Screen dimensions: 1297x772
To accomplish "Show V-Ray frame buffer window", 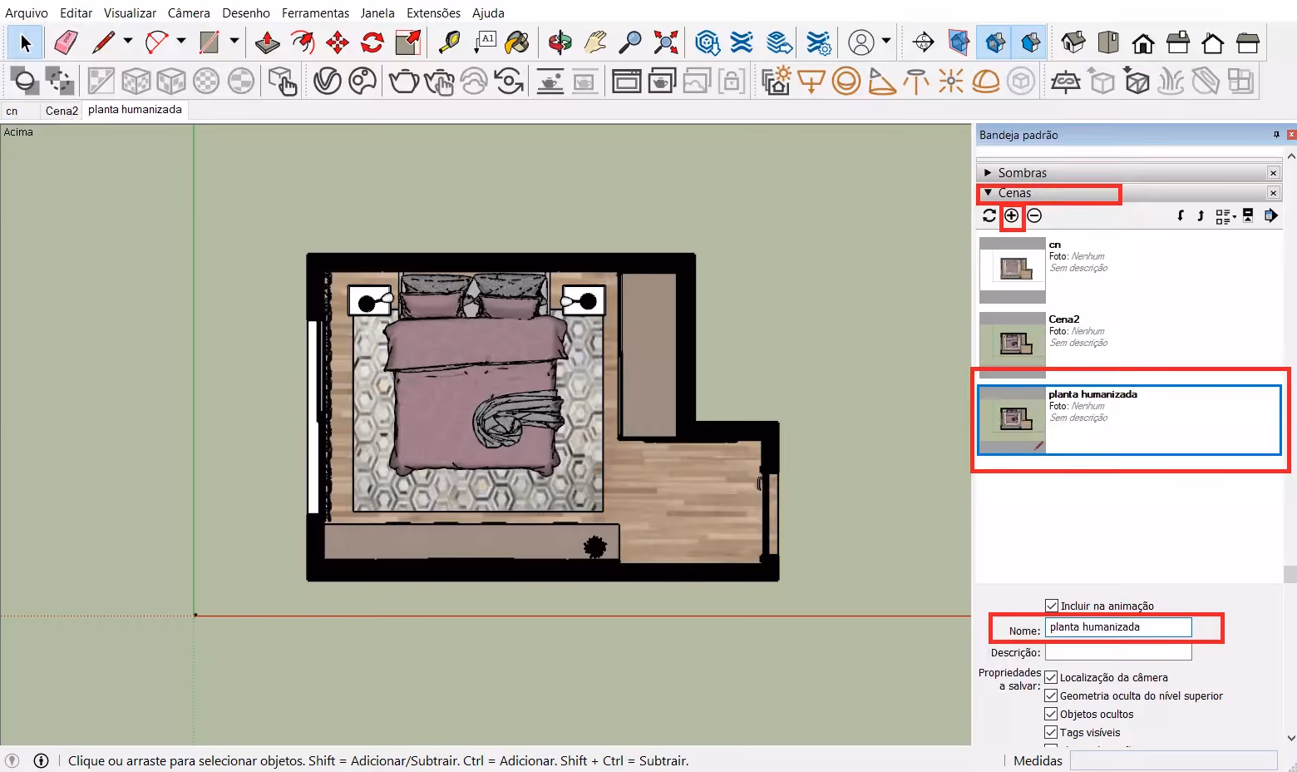I will pyautogui.click(x=626, y=81).
